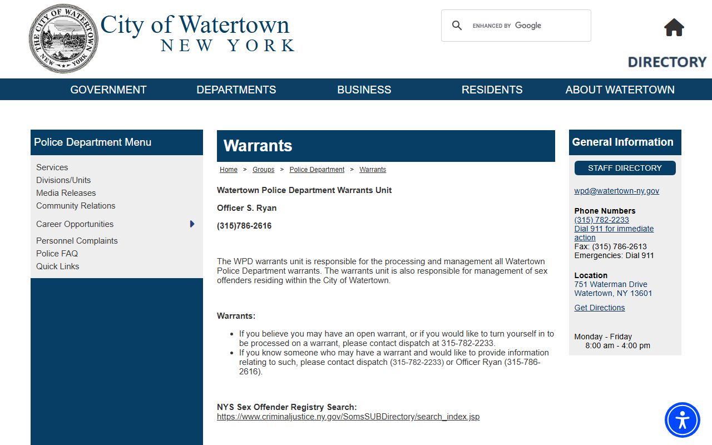Click the search magnifier icon

click(x=457, y=26)
